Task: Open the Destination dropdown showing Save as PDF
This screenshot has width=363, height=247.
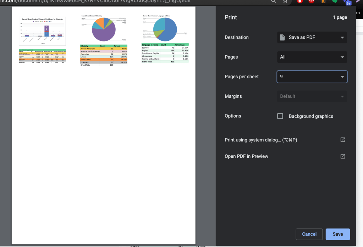Action: 312,38
